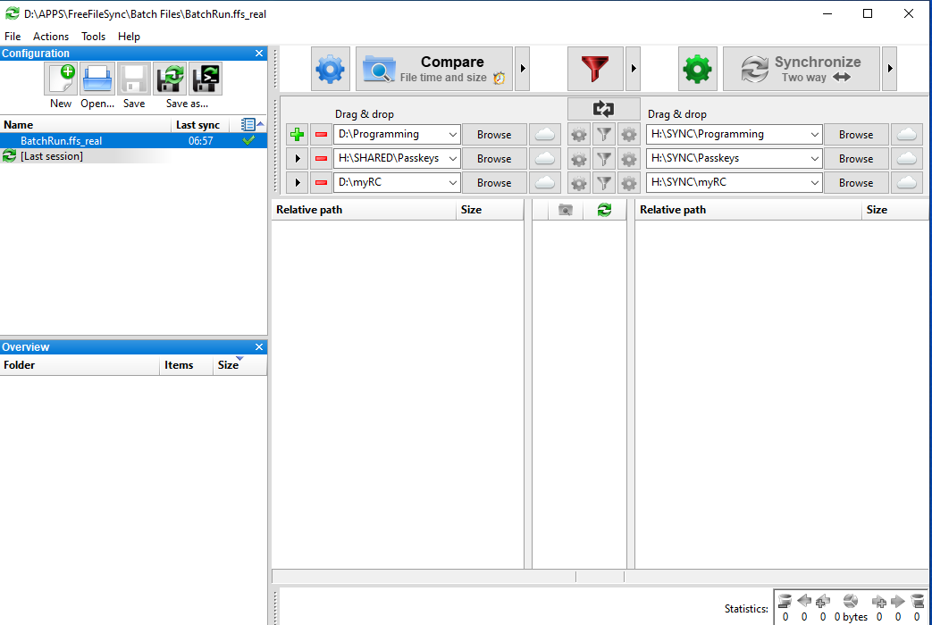
Task: Open local comparison settings for myRC pair
Action: [x=579, y=182]
